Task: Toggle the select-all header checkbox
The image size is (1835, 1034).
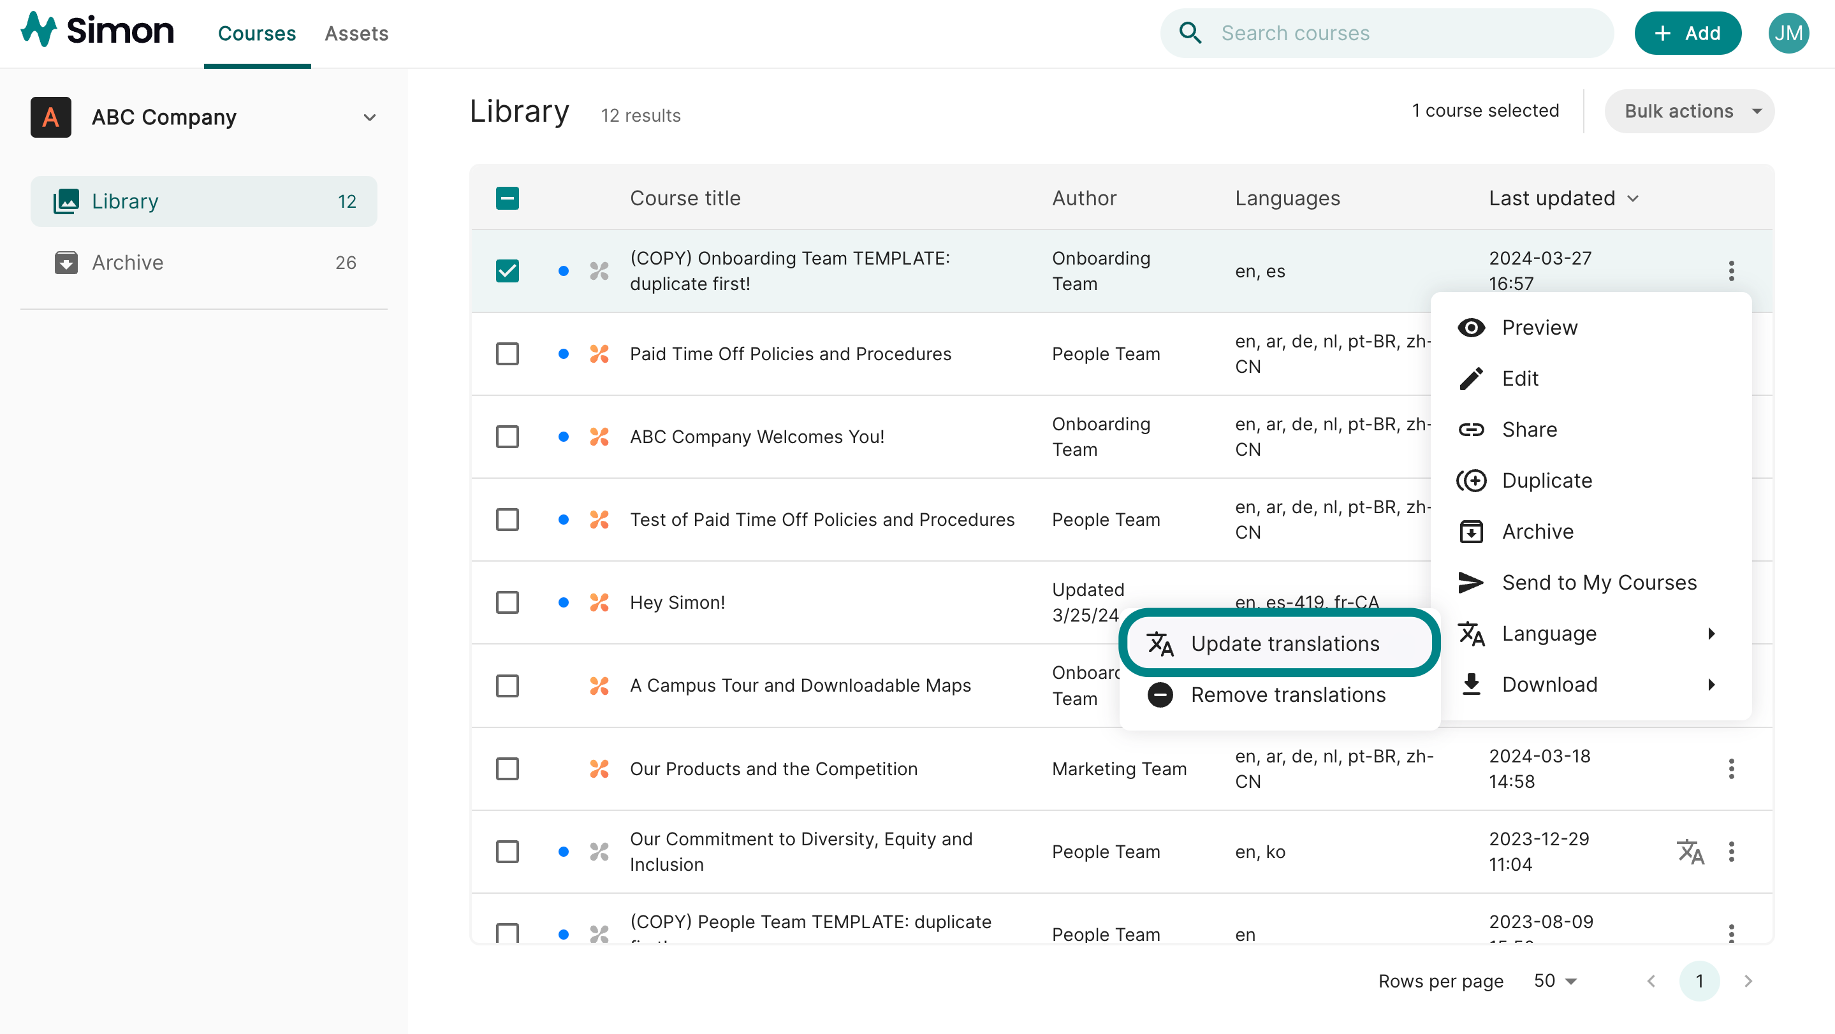Action: tap(507, 198)
